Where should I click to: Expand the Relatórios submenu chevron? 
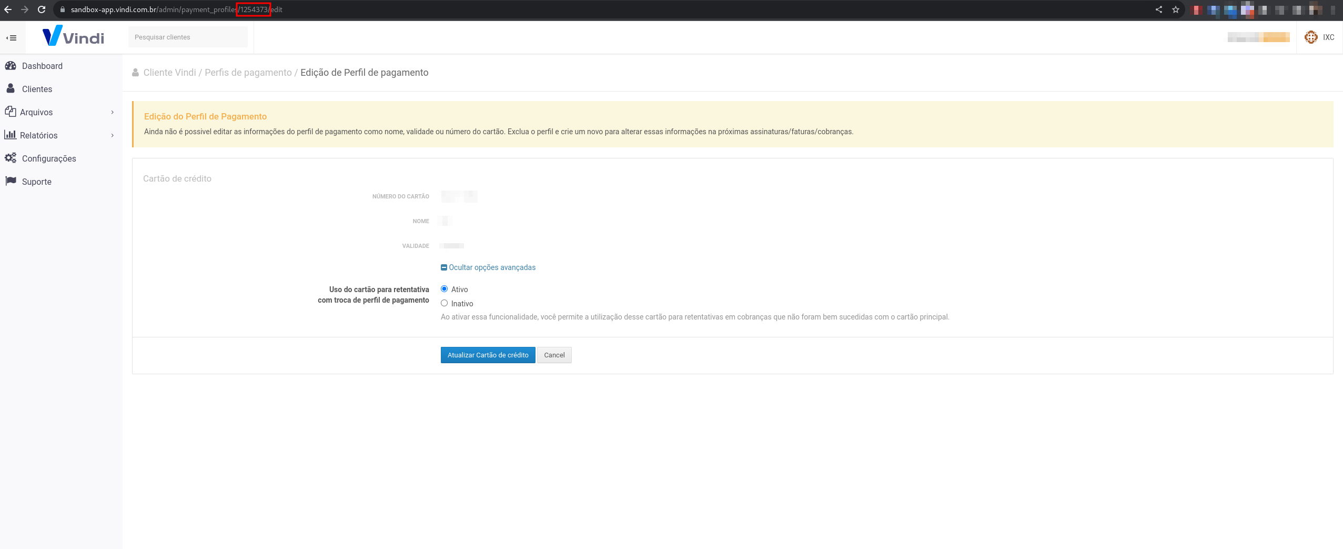click(113, 135)
